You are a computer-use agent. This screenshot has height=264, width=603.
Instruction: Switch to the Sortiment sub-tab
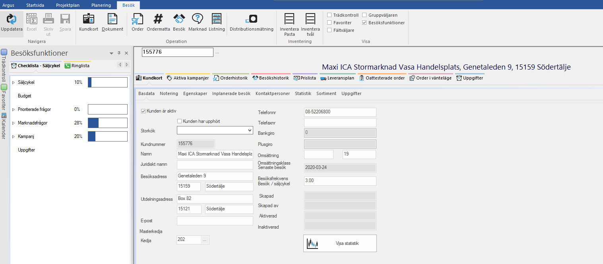coord(326,93)
